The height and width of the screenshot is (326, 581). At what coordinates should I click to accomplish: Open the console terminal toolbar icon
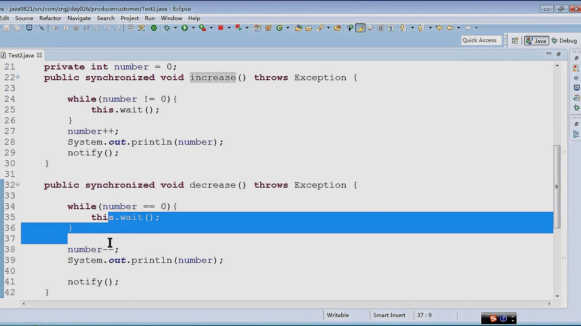pyautogui.click(x=29, y=28)
